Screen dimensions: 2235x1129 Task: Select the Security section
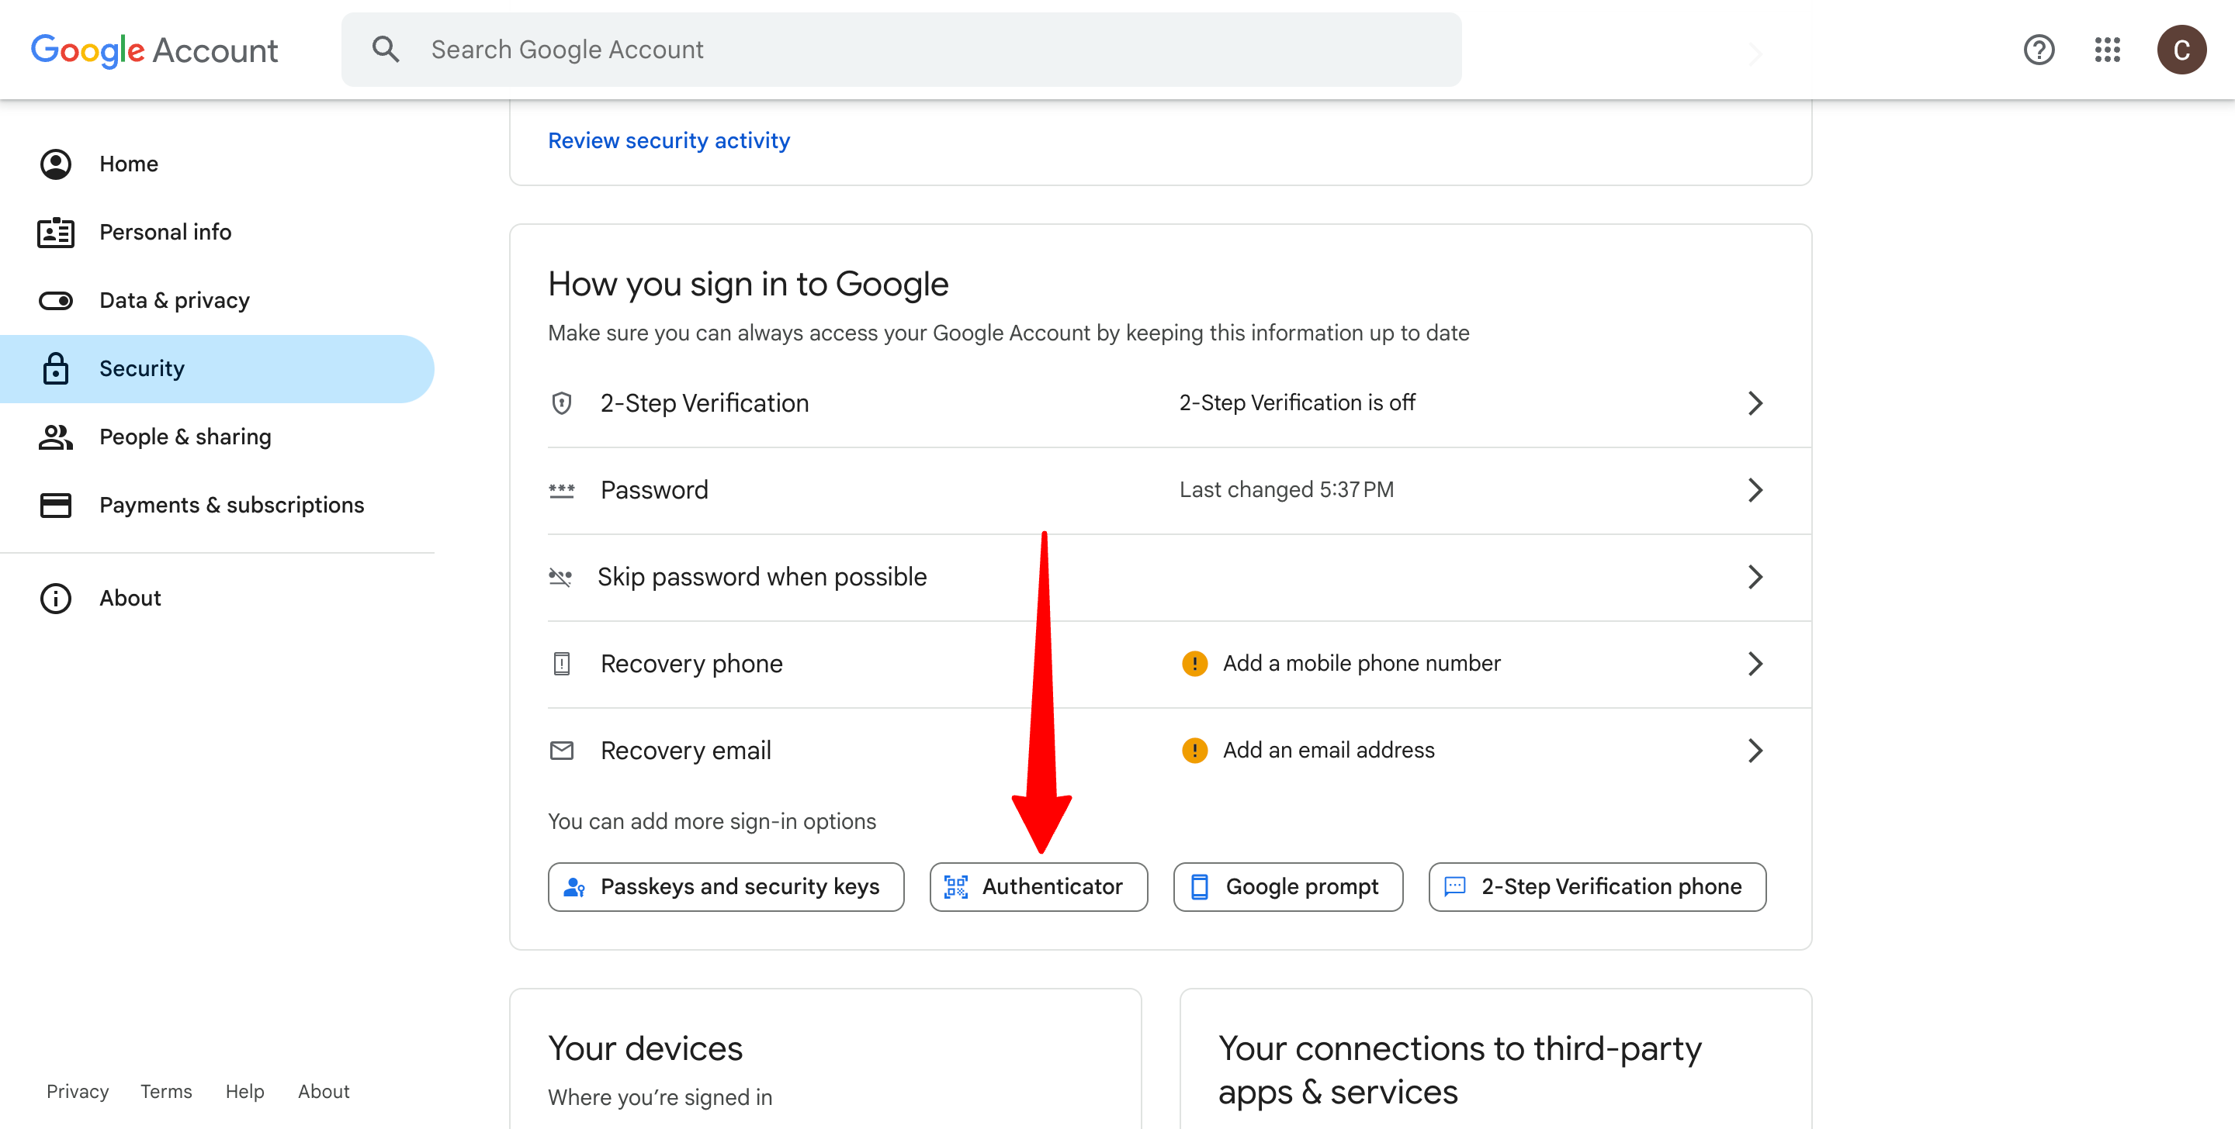[217, 368]
